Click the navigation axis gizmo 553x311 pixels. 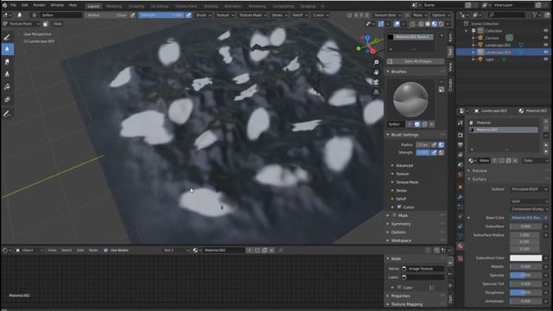click(367, 44)
